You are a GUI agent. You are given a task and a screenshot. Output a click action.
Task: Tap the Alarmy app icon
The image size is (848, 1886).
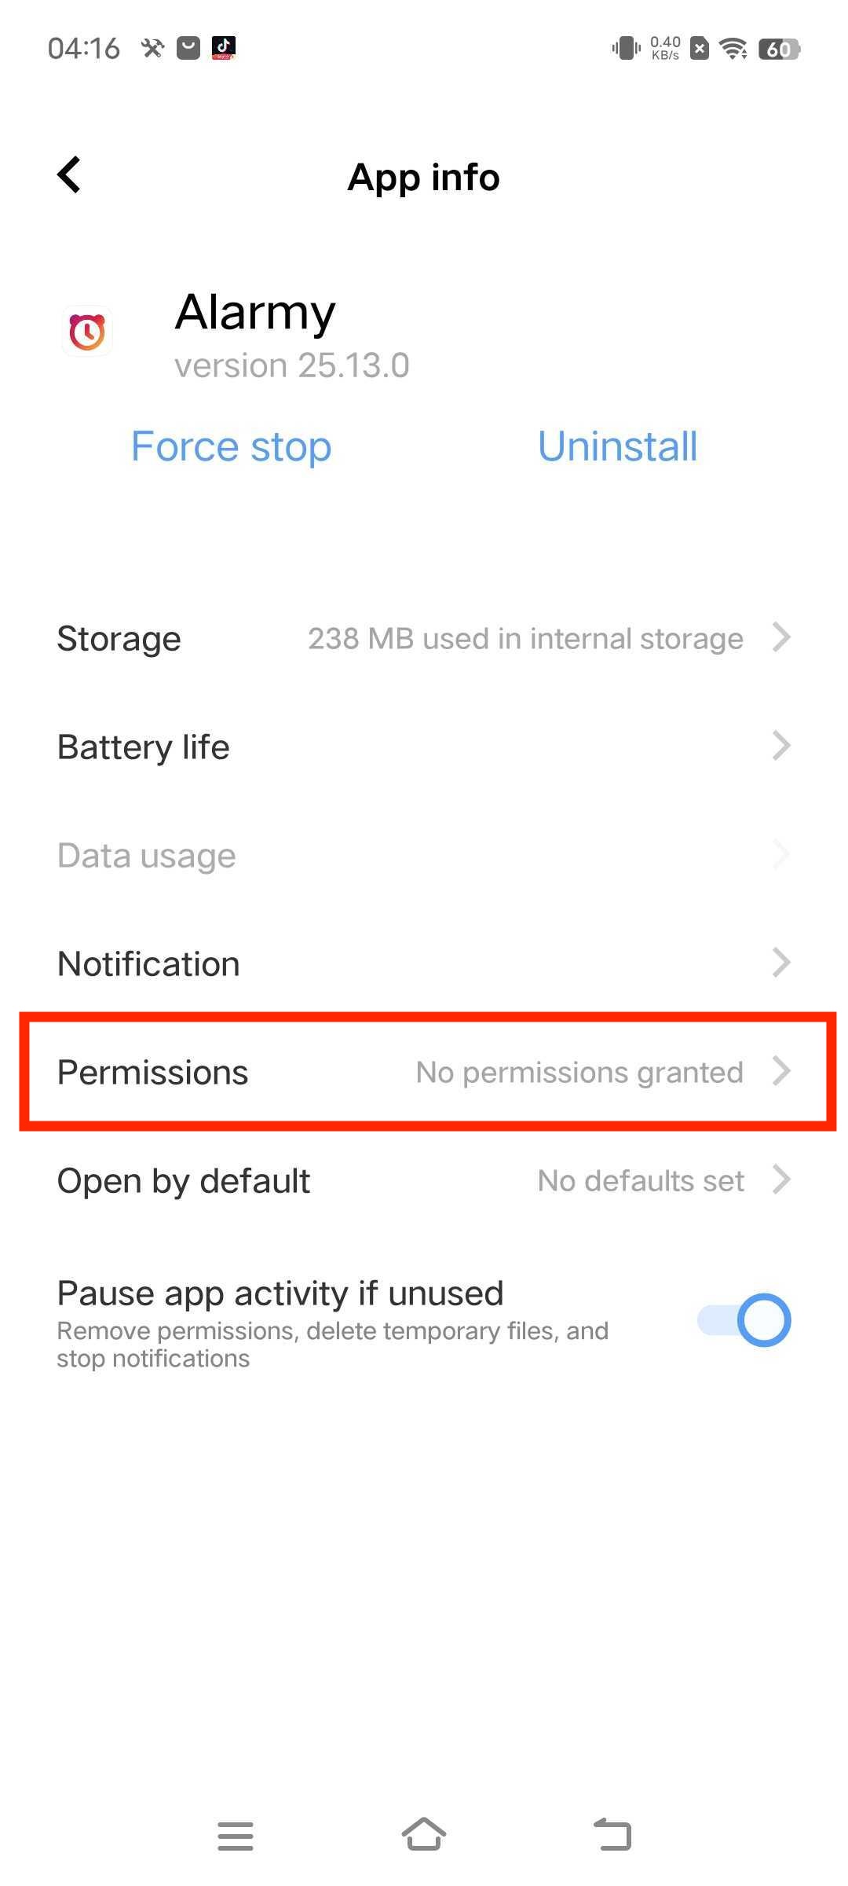pos(87,332)
